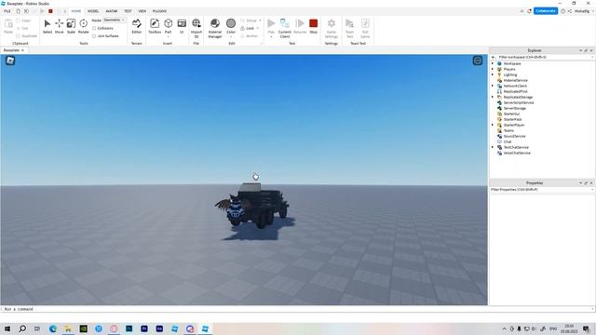Open File Explorer from the taskbar
596x335 pixels.
(68, 328)
